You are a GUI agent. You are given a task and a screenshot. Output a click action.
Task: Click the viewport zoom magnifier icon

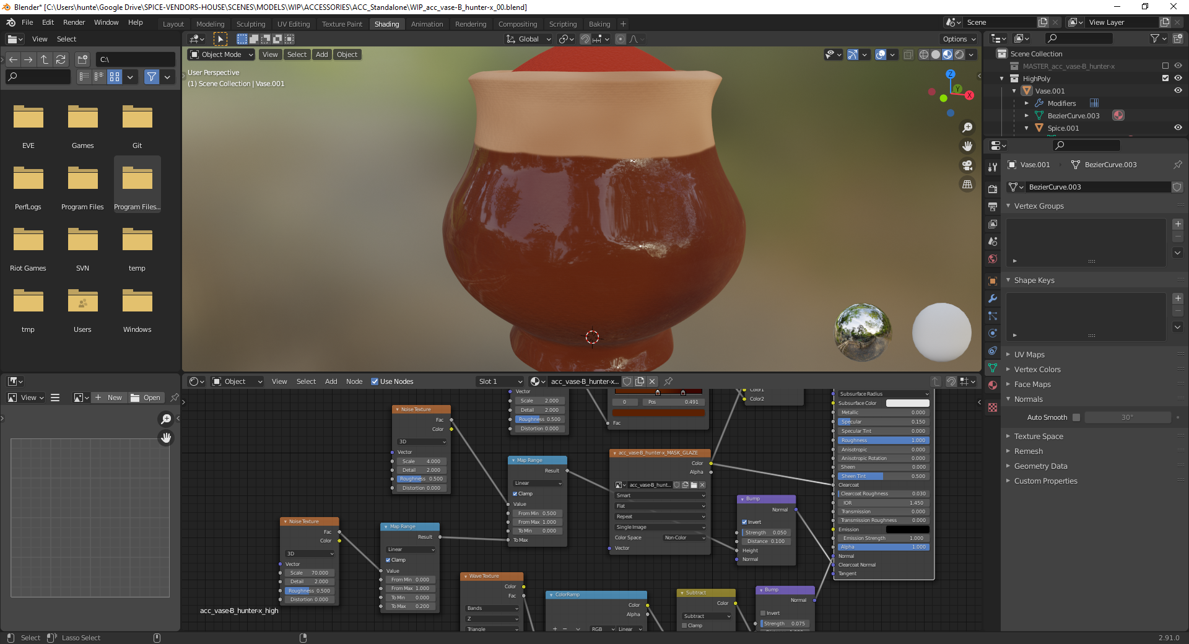pyautogui.click(x=967, y=128)
